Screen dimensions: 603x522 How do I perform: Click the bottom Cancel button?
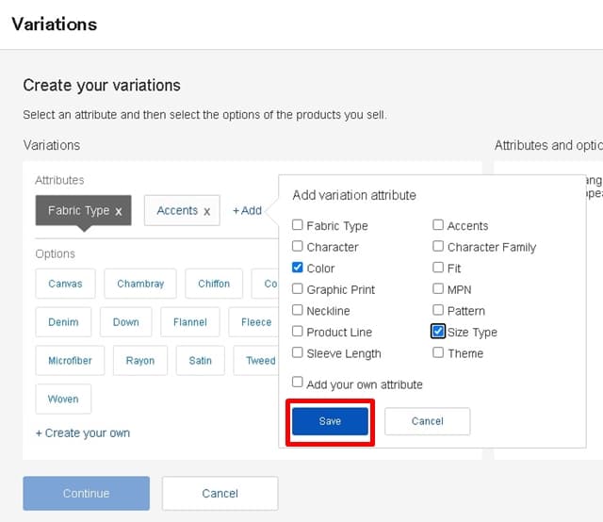220,493
